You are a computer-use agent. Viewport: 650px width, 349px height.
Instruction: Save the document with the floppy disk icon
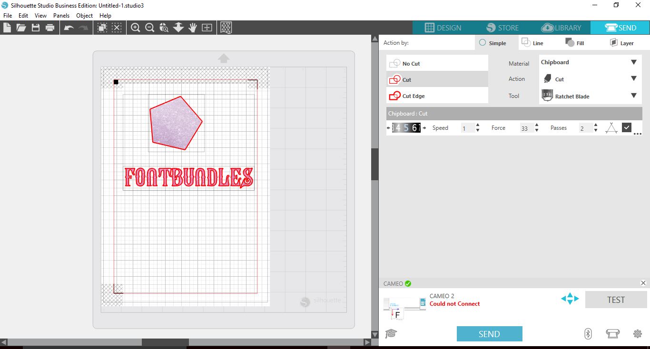[x=35, y=28]
